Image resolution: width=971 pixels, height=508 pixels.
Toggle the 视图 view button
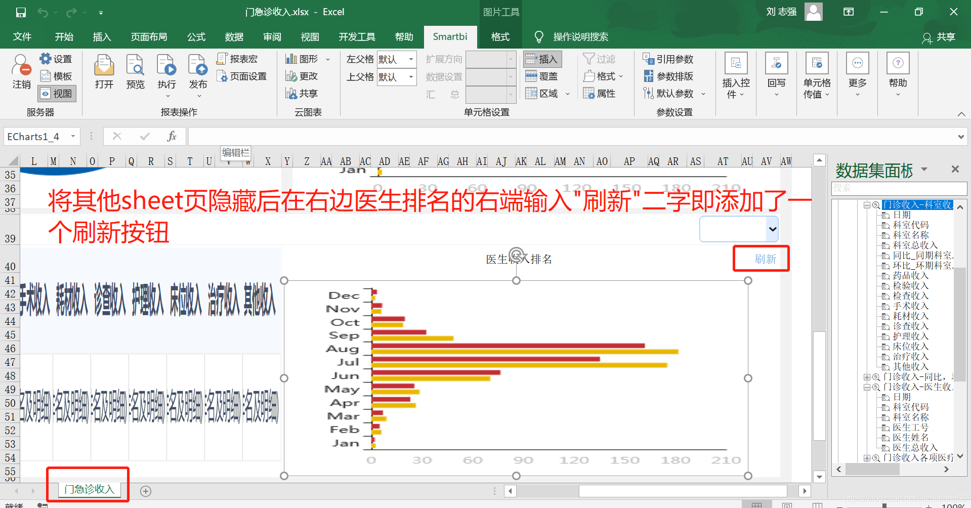click(x=57, y=94)
